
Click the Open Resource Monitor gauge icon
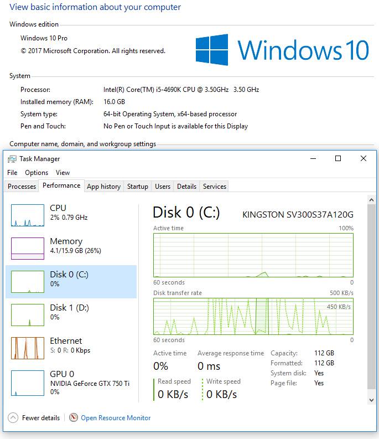tap(74, 417)
